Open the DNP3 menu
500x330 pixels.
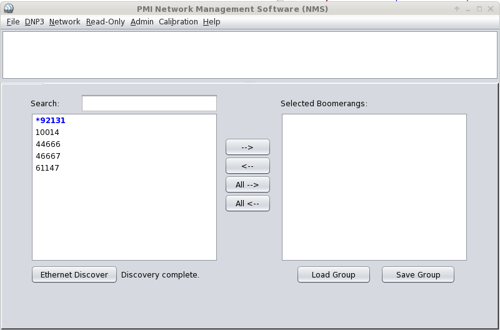tap(34, 22)
